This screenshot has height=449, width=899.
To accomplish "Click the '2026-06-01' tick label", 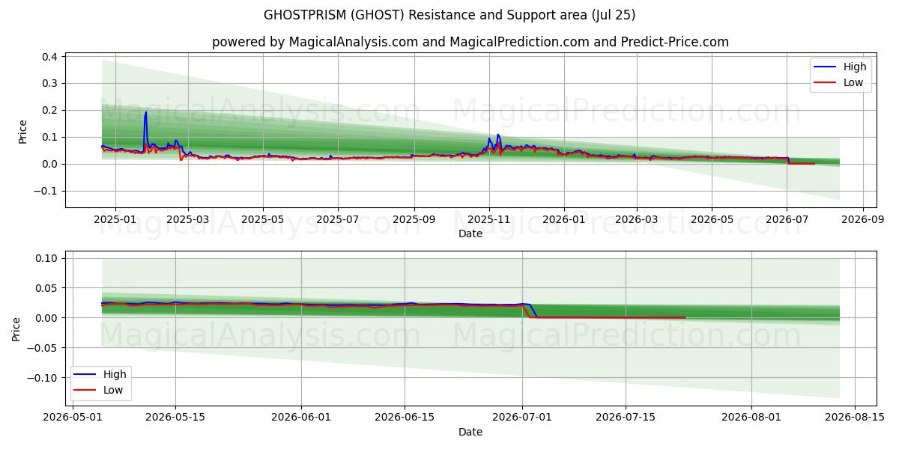I will pos(301,418).
